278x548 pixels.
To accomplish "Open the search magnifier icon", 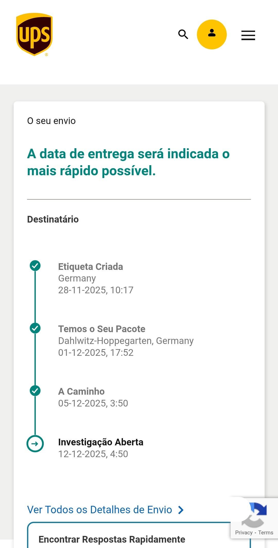I will [183, 34].
